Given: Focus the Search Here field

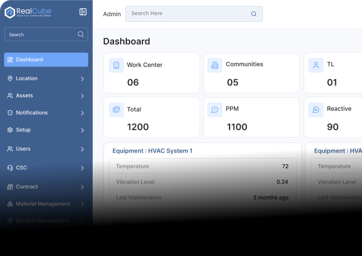Looking at the screenshot, I should point(194,14).
